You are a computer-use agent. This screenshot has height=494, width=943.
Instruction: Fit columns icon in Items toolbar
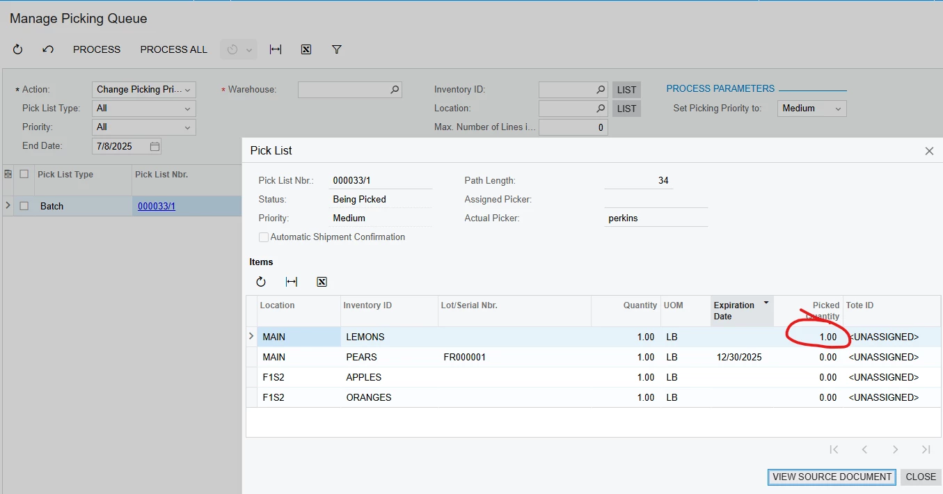pyautogui.click(x=292, y=282)
